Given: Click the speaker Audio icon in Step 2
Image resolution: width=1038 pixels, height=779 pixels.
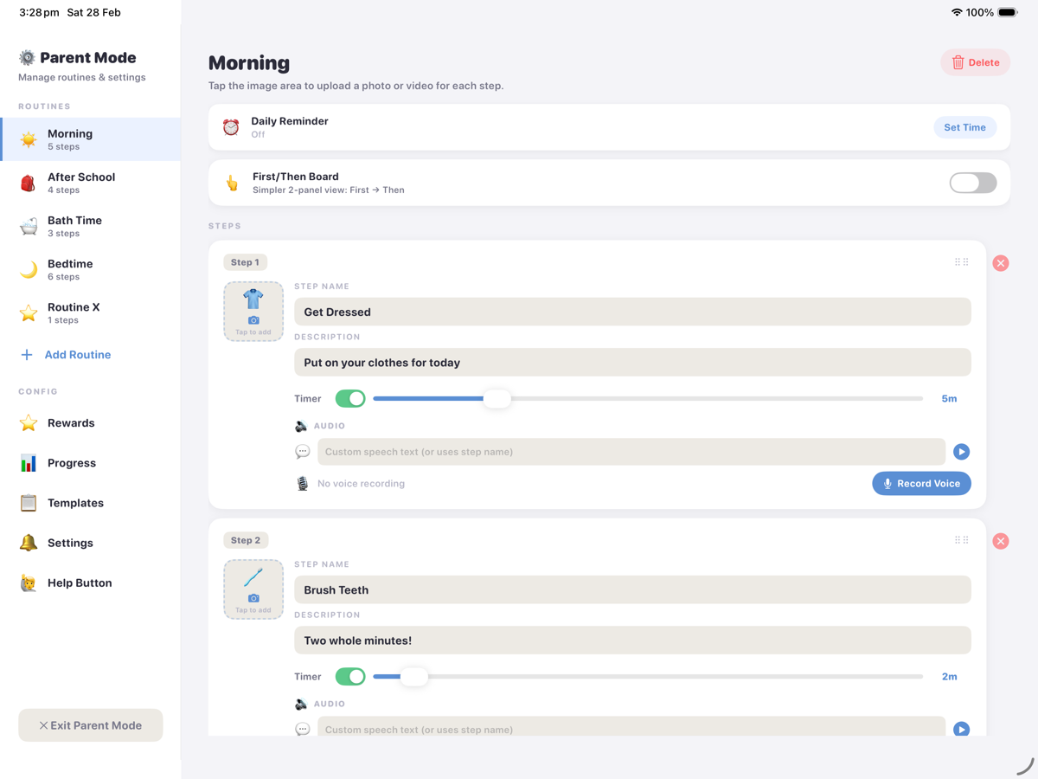Looking at the screenshot, I should 301,704.
